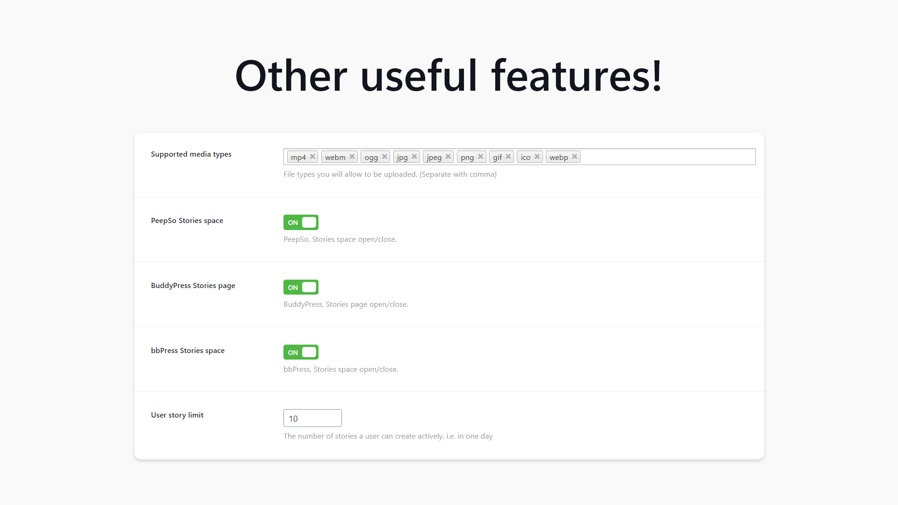
Task: Remove the ico media type tag
Action: tap(537, 157)
